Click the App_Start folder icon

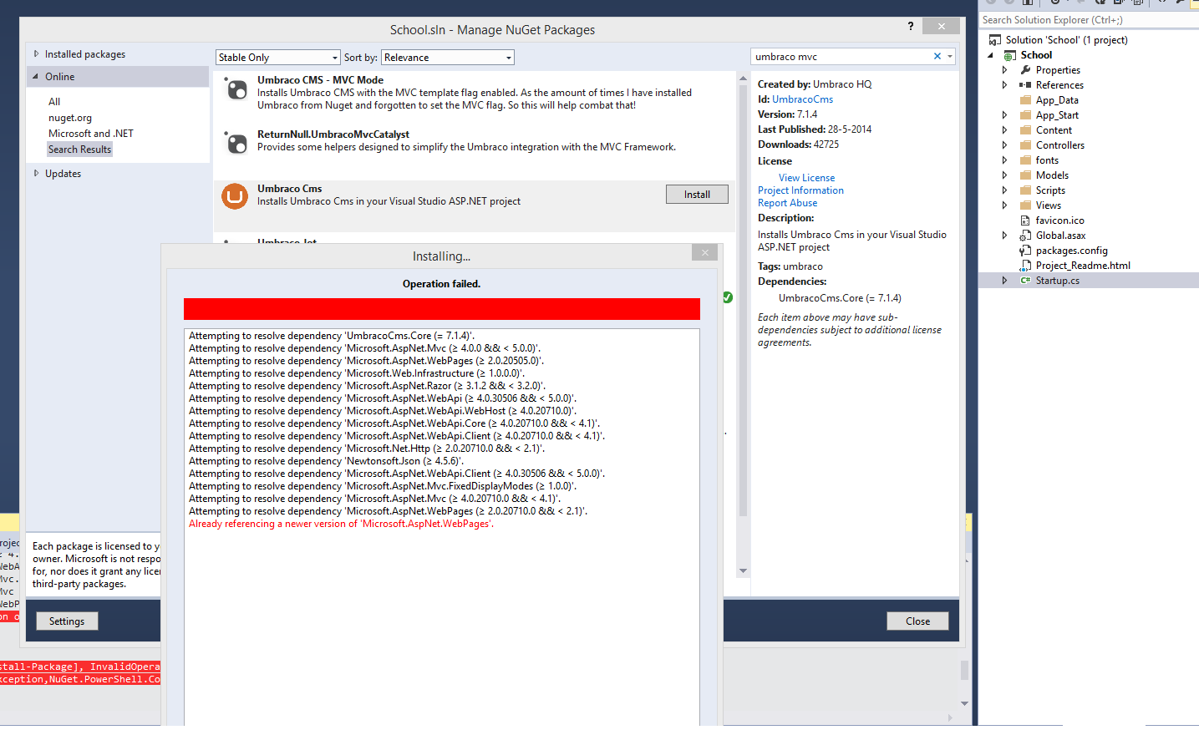point(1025,115)
